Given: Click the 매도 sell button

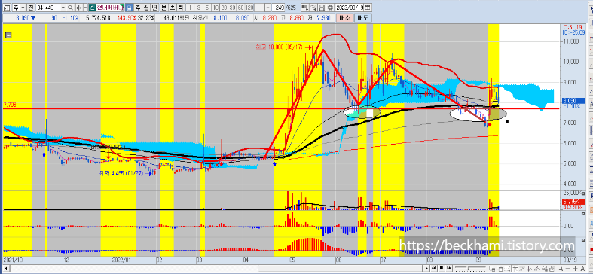Looking at the screenshot, I should coord(363,17).
